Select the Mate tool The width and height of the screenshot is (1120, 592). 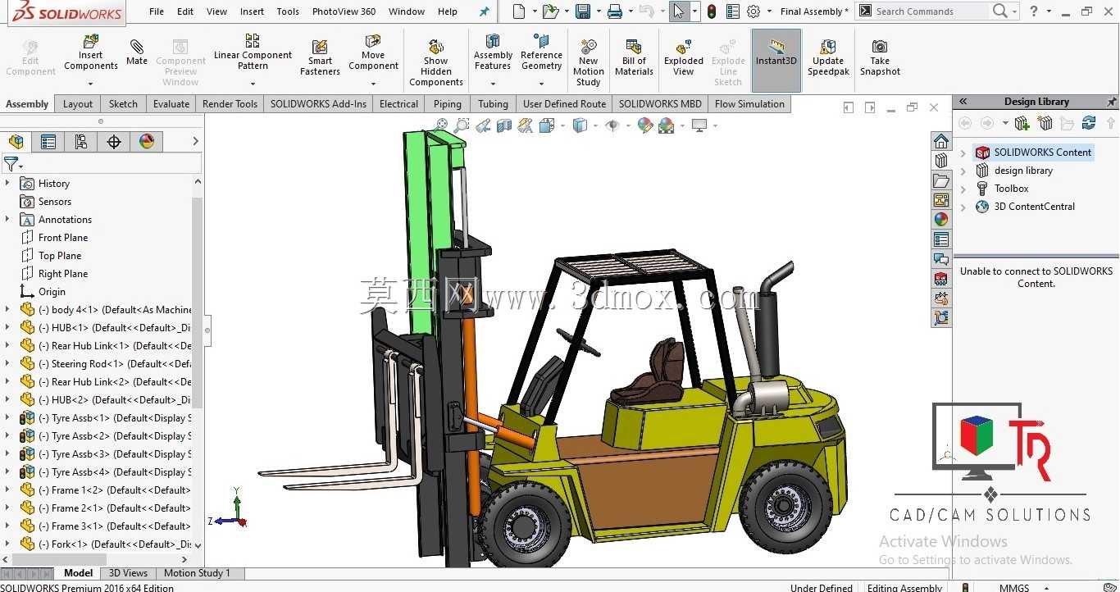pos(137,51)
